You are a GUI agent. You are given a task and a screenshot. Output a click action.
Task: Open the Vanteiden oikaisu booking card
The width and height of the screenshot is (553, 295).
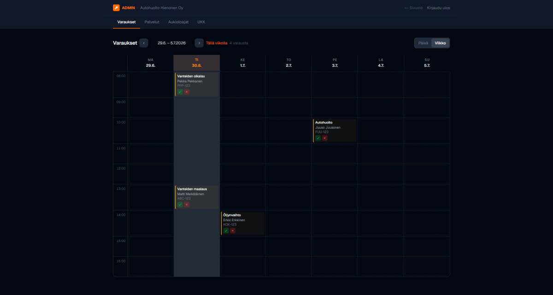coord(197,84)
